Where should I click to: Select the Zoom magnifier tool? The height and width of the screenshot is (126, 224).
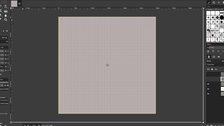pos(6,19)
